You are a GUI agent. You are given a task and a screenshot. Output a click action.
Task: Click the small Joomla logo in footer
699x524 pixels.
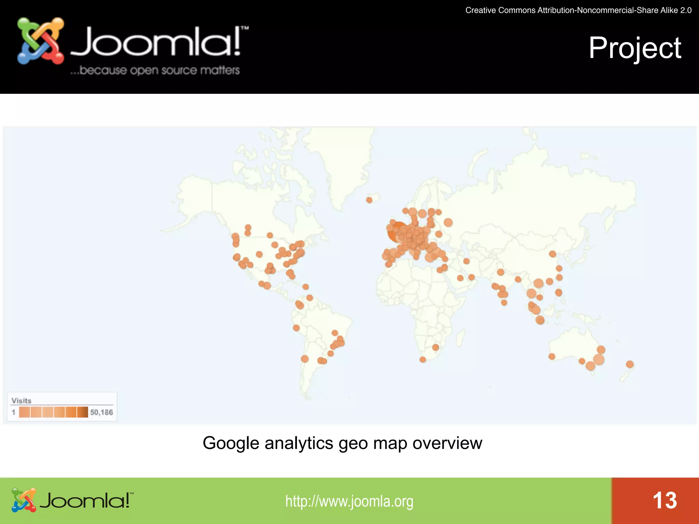pyautogui.click(x=24, y=500)
